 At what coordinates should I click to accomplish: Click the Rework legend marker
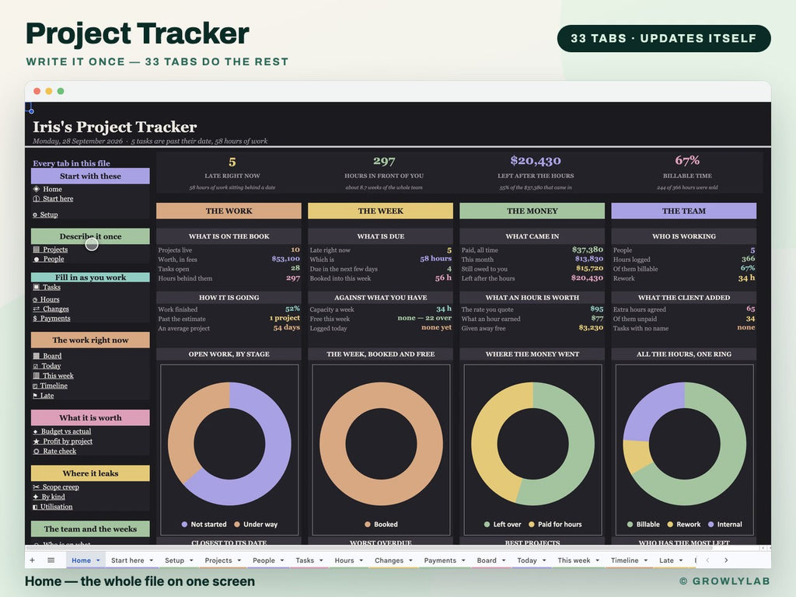click(670, 525)
